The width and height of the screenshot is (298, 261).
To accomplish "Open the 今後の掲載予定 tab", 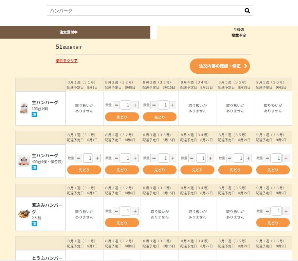I will (x=239, y=32).
